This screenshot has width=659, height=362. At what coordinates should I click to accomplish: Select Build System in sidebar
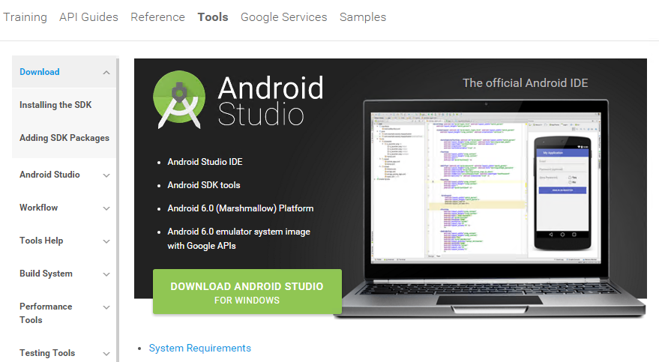pos(46,274)
